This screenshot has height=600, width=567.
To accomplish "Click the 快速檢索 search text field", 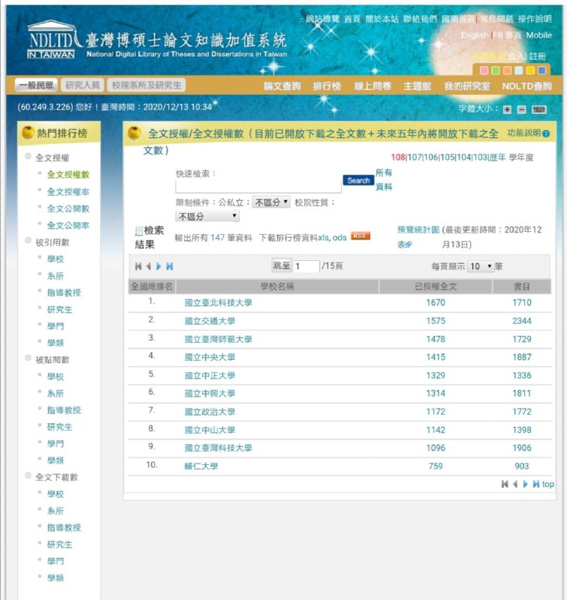I will pyautogui.click(x=258, y=187).
